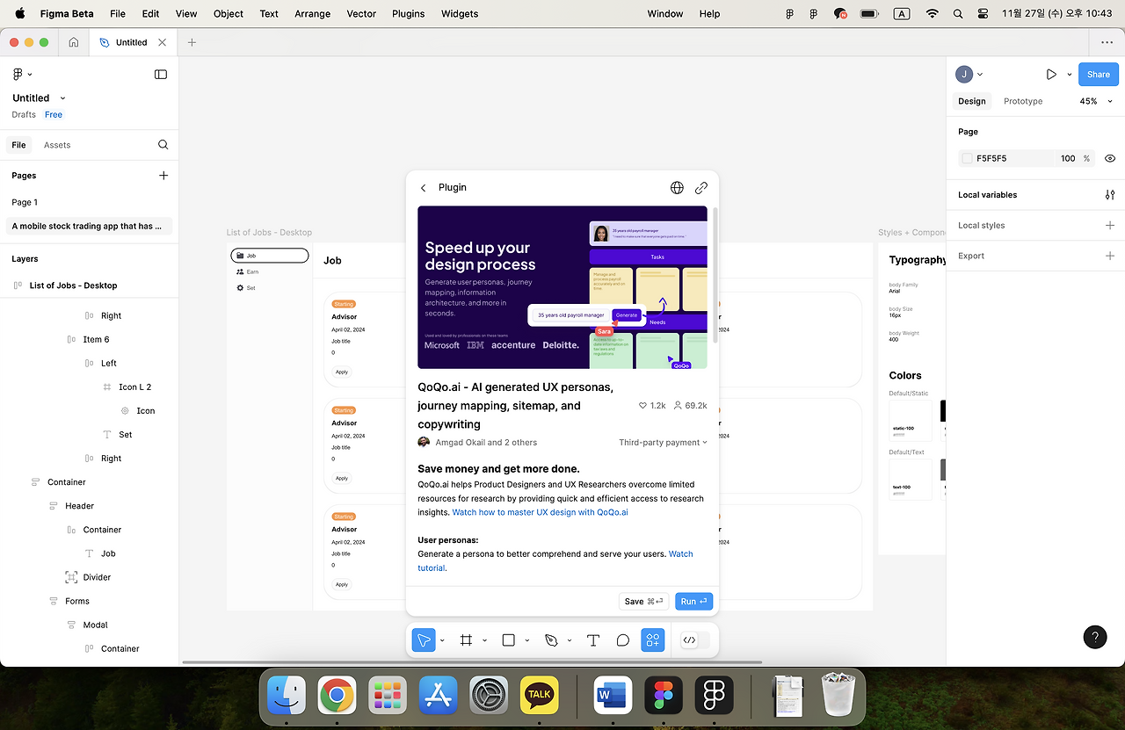
Task: Click the F5F5F5 page color swatch
Action: pyautogui.click(x=968, y=159)
